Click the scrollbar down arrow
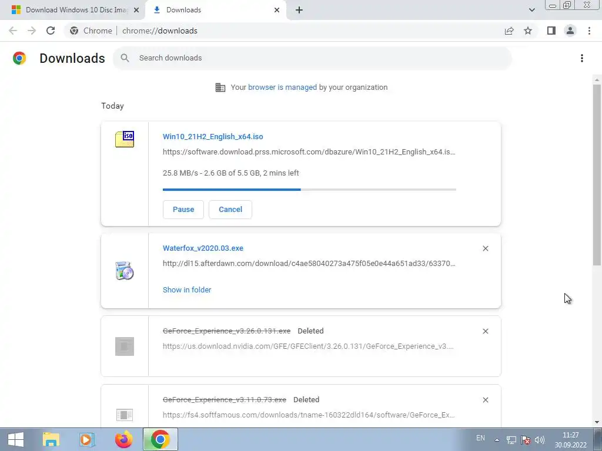The image size is (602, 451). [x=597, y=422]
